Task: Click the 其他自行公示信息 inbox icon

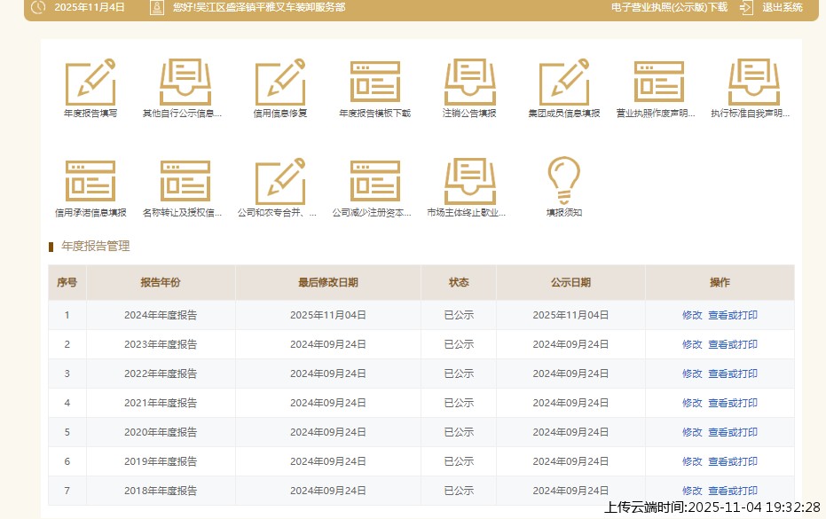Action: point(185,83)
